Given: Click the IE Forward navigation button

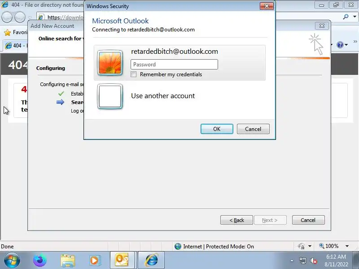Looking at the screenshot, I should 20,17.
